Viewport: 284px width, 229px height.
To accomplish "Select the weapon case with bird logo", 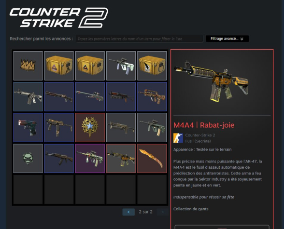I will (152, 66).
